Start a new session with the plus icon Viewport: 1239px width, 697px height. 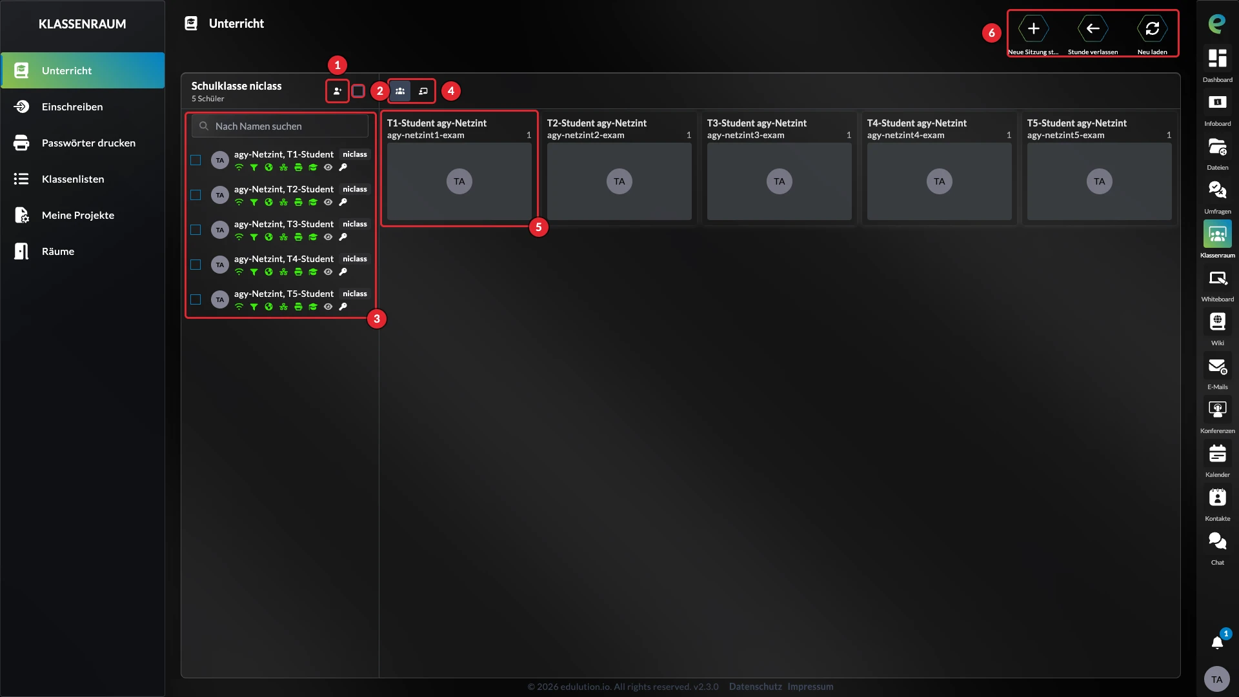pos(1034,28)
